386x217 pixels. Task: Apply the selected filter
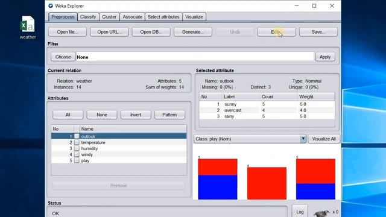pos(325,57)
